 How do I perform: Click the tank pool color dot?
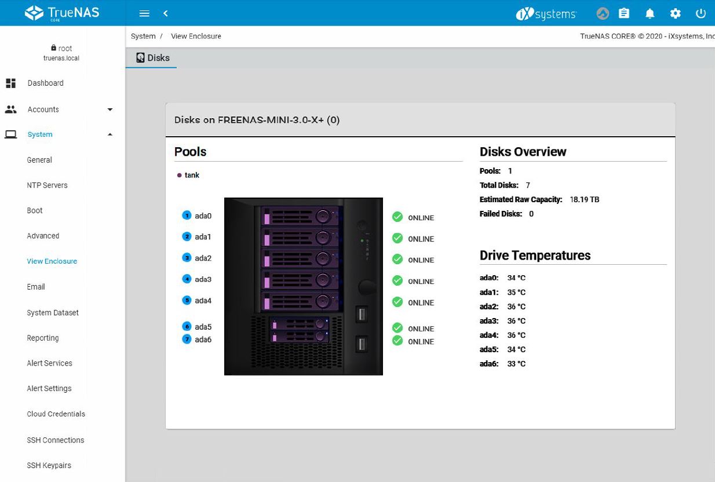(x=180, y=175)
